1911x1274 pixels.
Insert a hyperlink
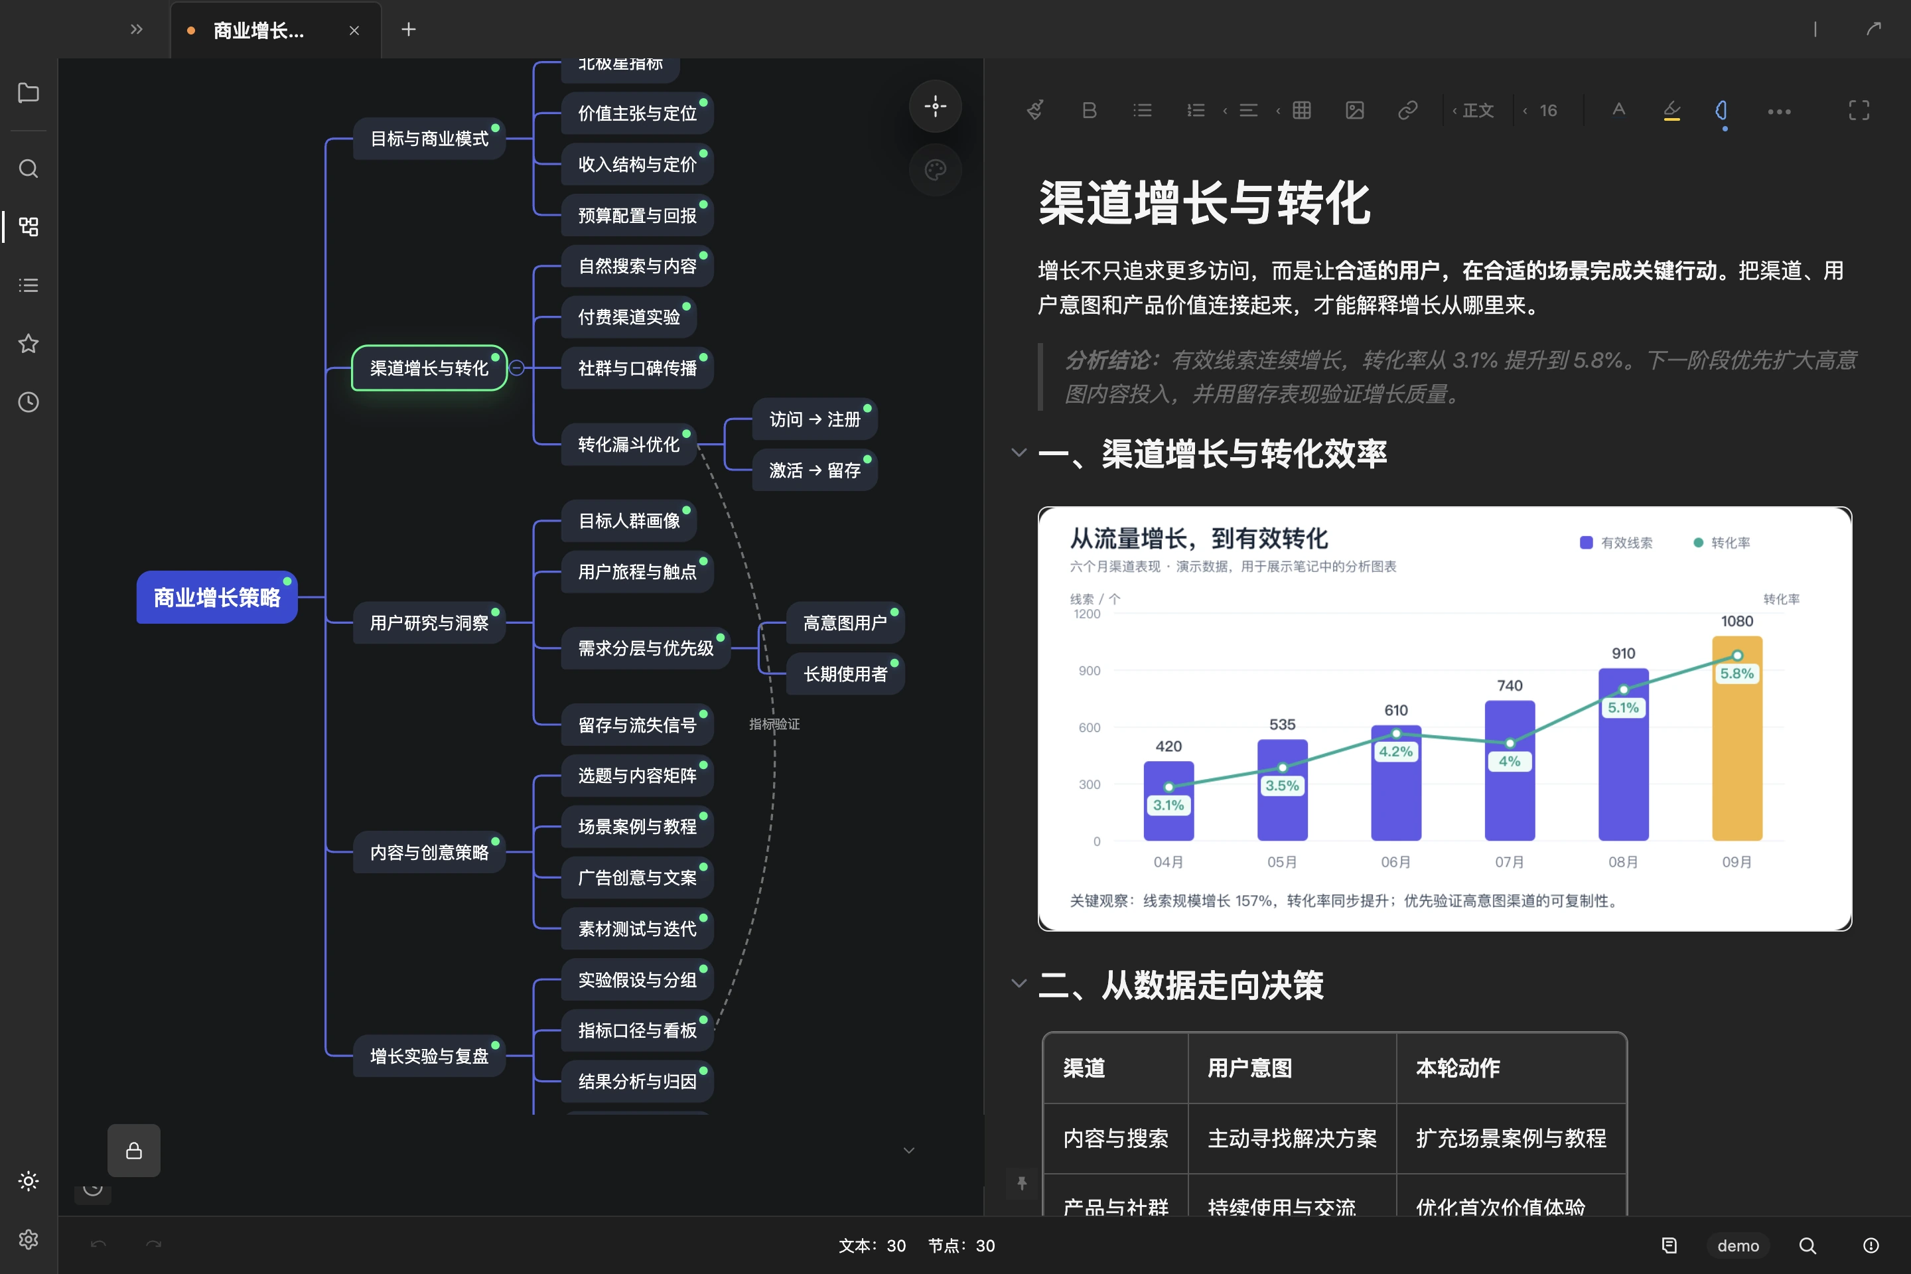pyautogui.click(x=1407, y=111)
